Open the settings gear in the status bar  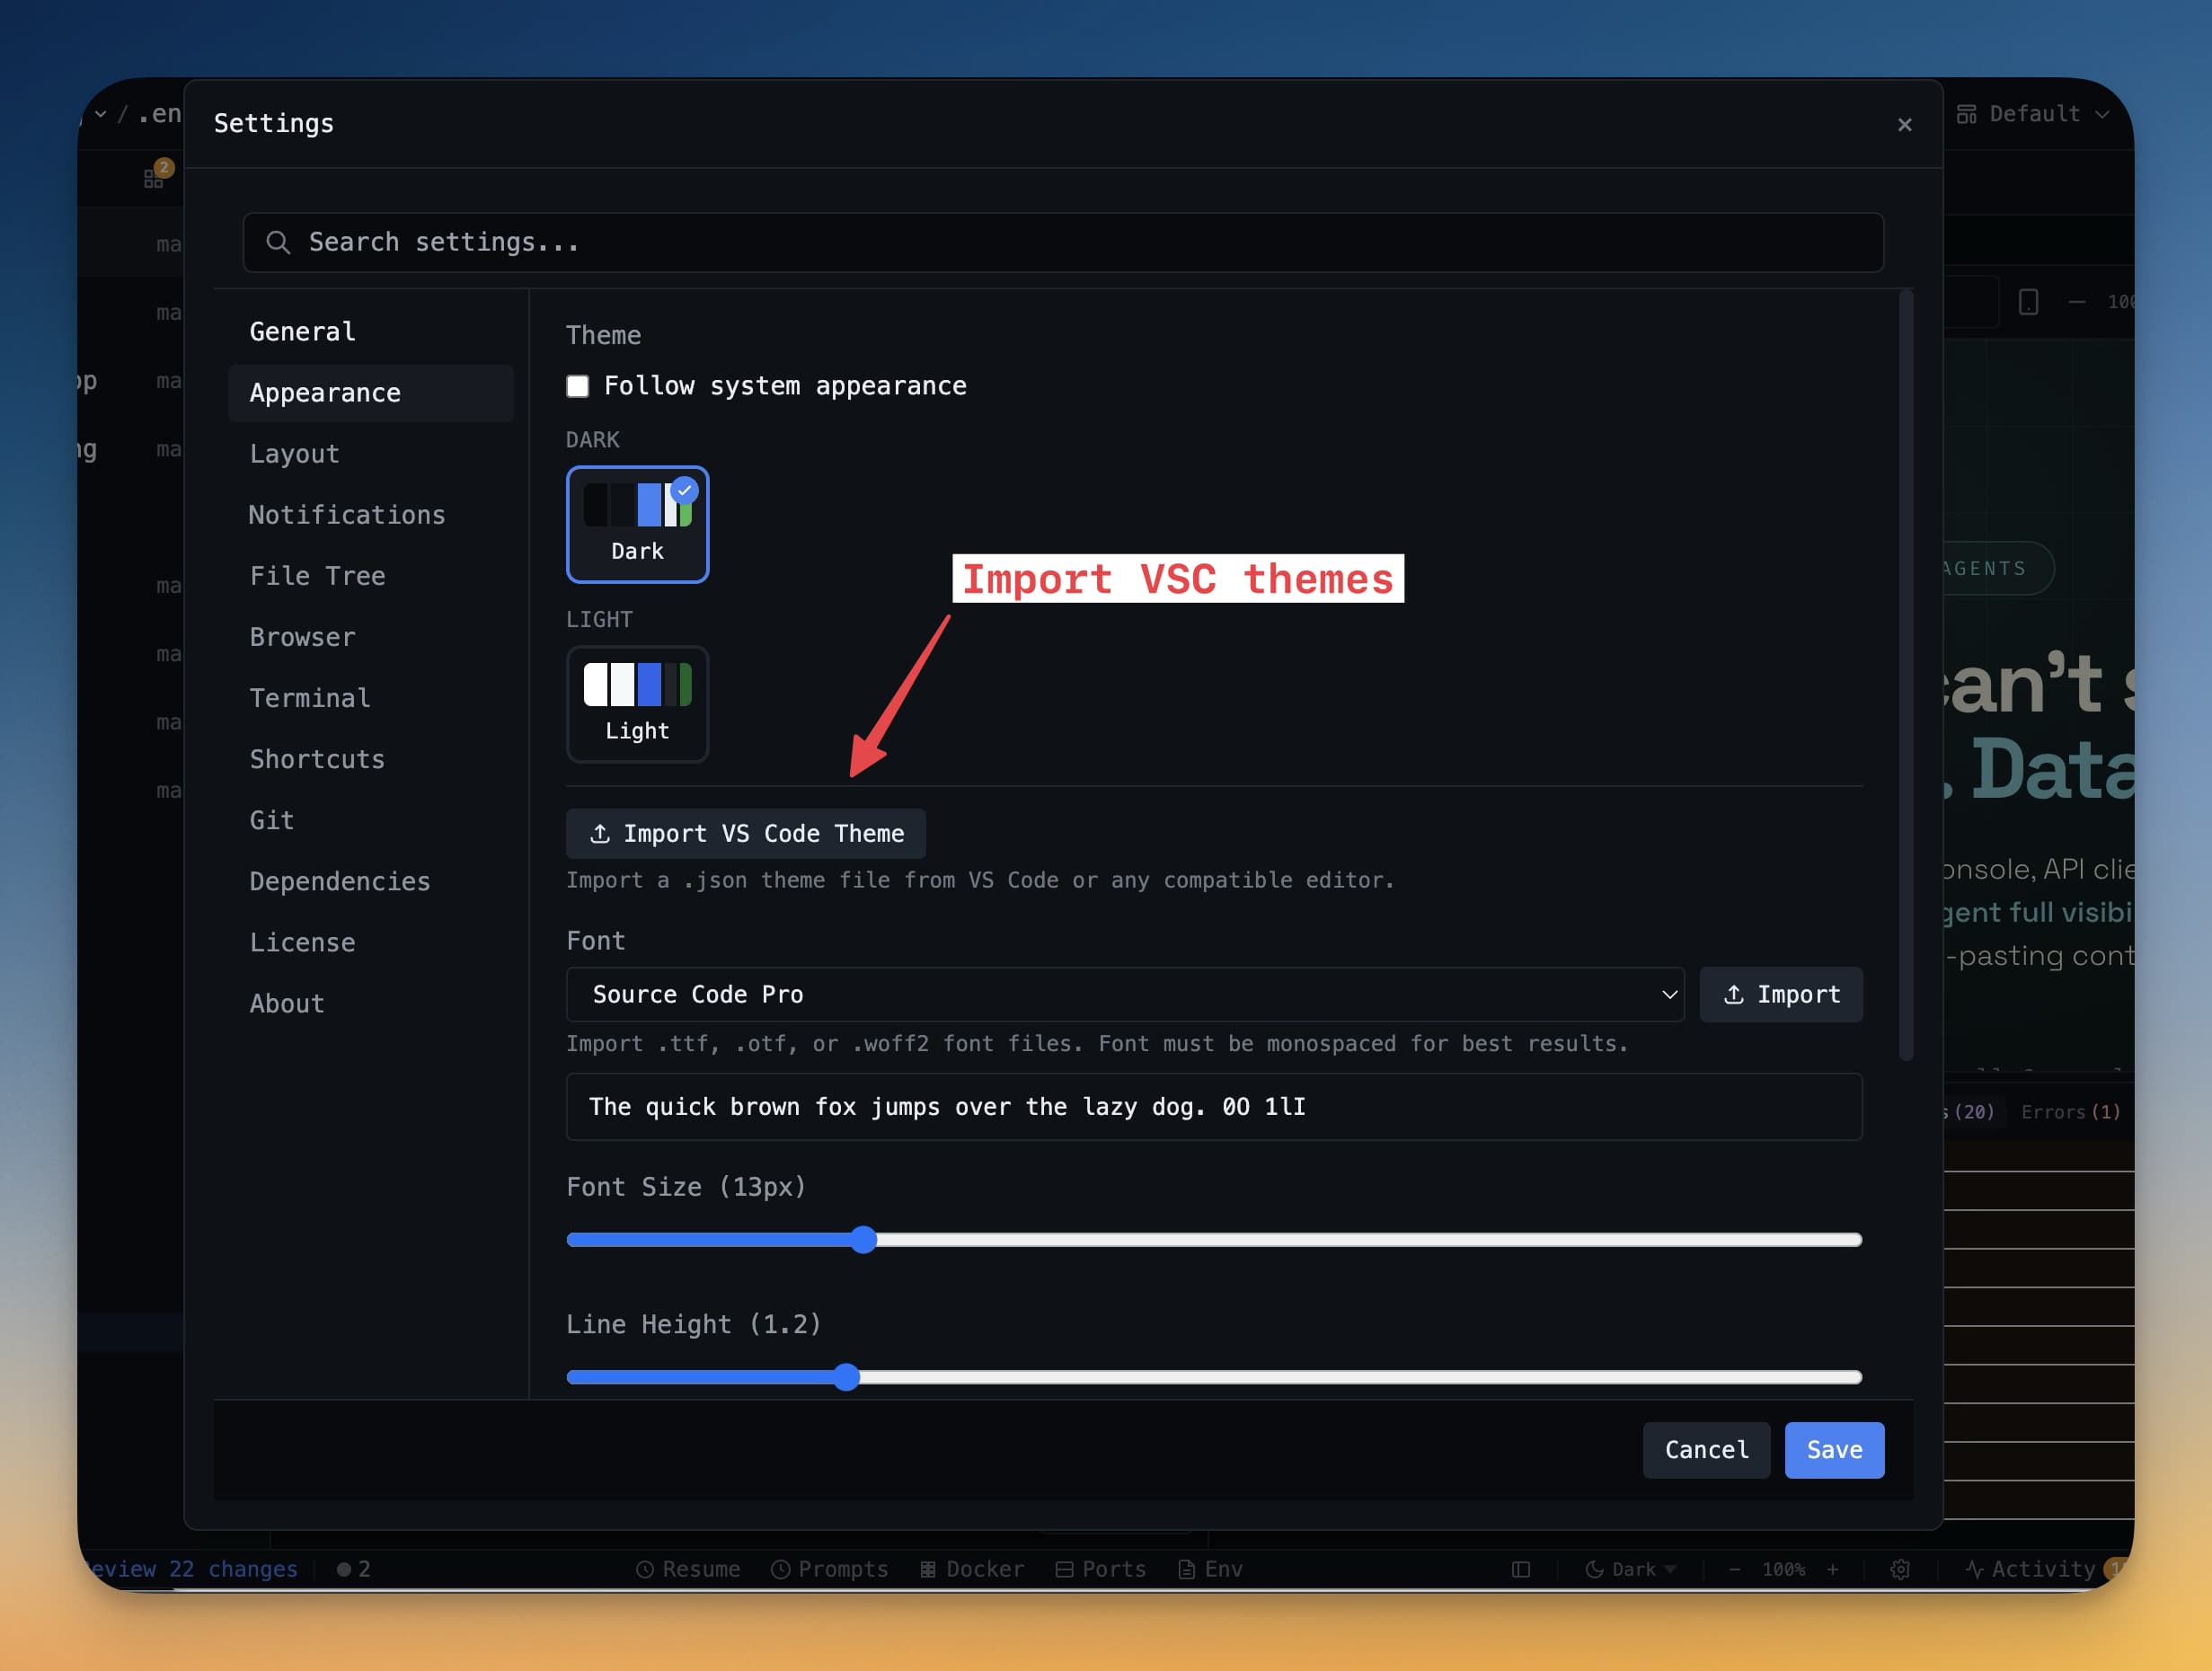coord(1899,1568)
